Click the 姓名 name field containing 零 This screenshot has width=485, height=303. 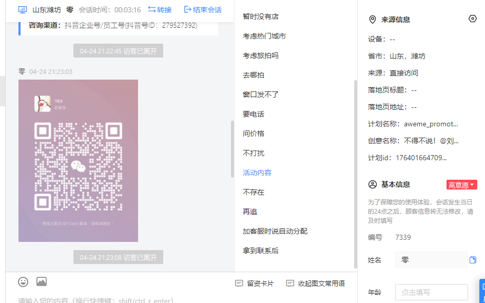point(431,260)
